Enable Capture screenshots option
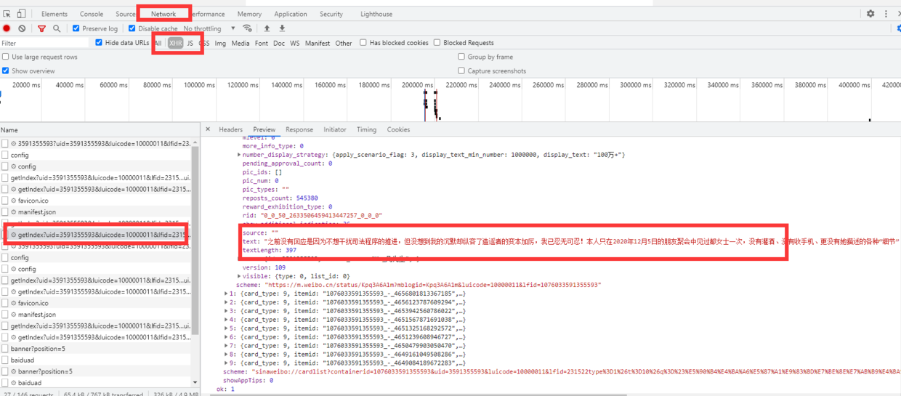Image resolution: width=901 pixels, height=396 pixels. (461, 70)
